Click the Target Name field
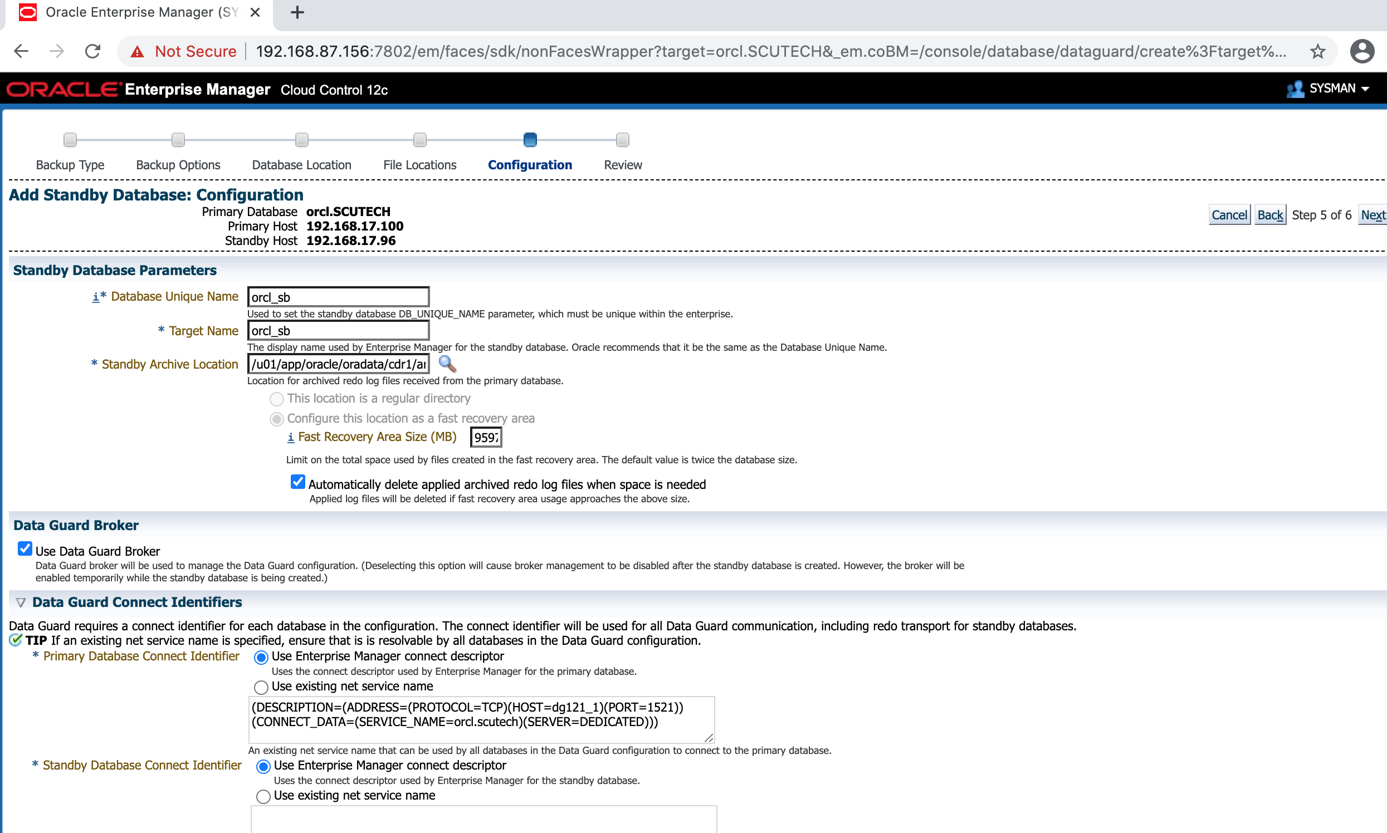Screen dimensions: 1387x833 338,331
